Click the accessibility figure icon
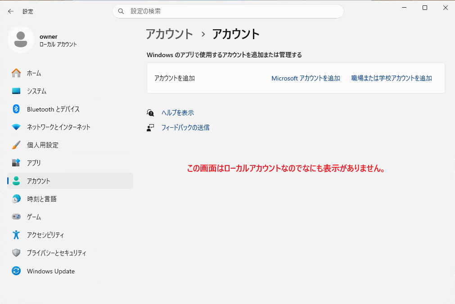Image resolution: width=455 pixels, height=304 pixels. point(16,235)
